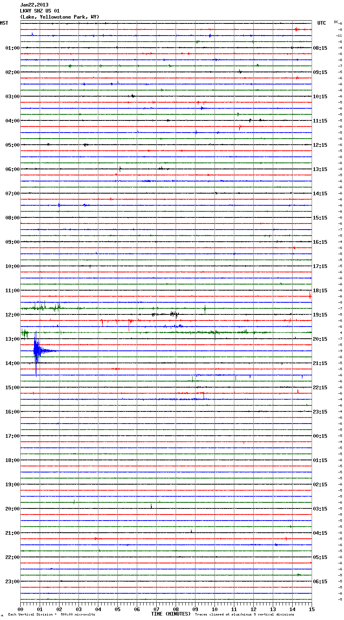Click the 14:15 UTC time label
This screenshot has width=344, height=620.
320,194
